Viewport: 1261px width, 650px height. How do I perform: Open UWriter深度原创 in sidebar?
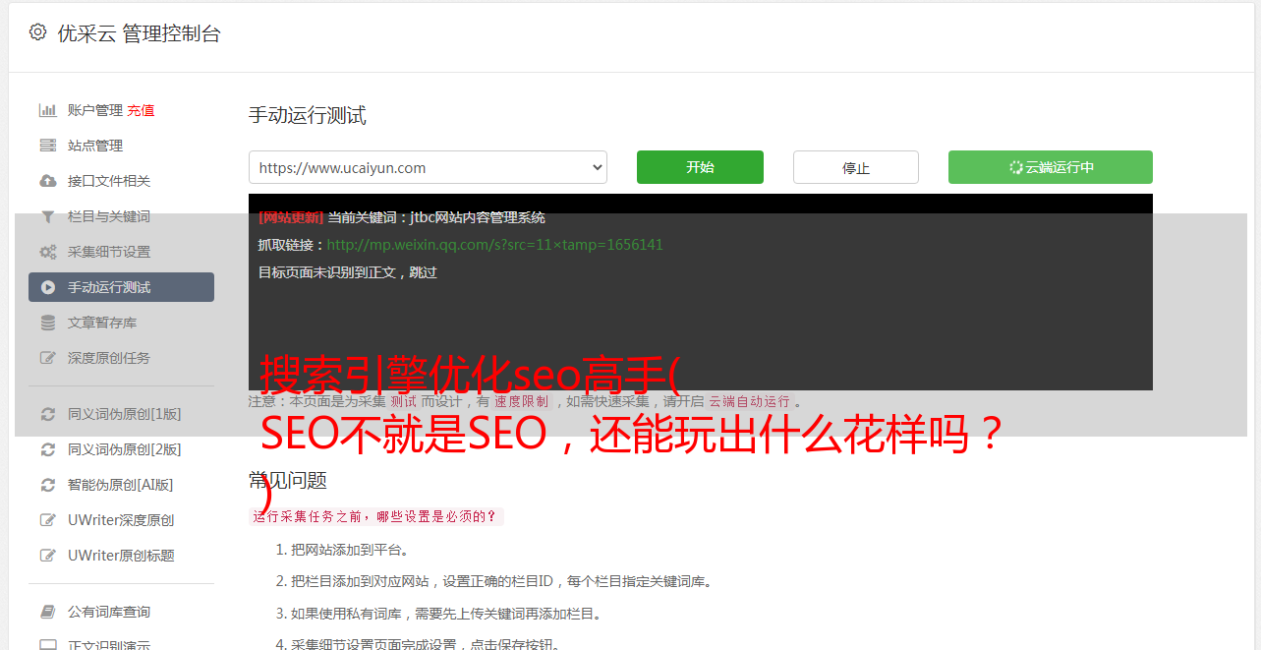point(121,520)
